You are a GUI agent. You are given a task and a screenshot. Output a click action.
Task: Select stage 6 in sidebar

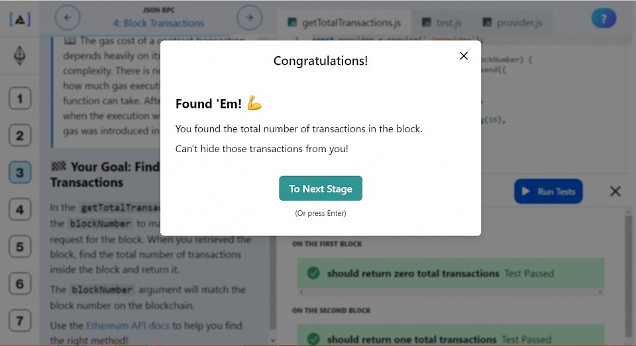pyautogui.click(x=20, y=284)
